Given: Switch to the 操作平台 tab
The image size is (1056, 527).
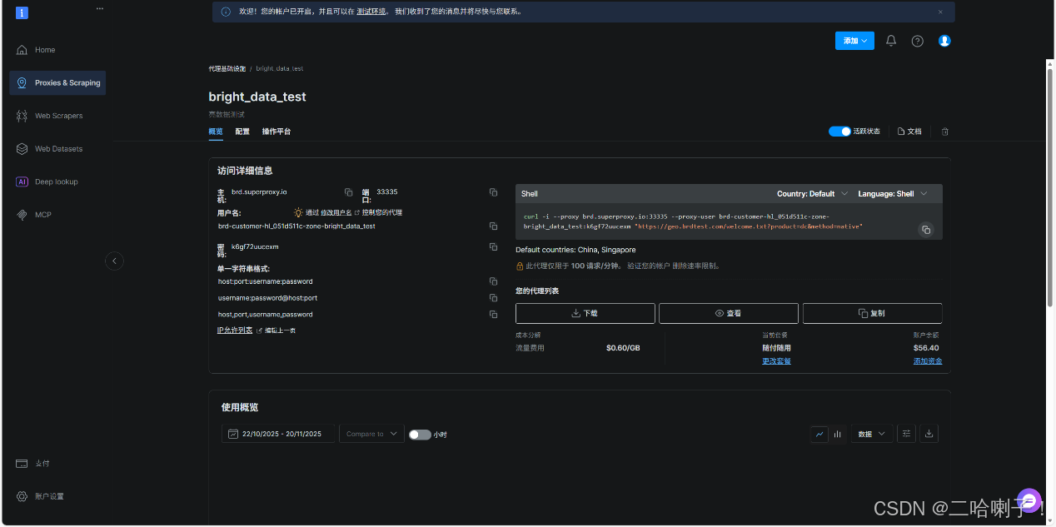Looking at the screenshot, I should coord(276,132).
